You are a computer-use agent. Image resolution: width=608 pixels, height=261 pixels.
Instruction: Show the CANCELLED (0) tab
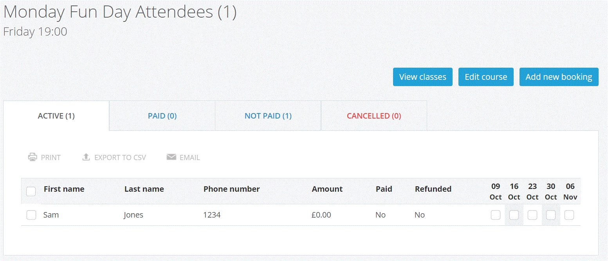374,116
